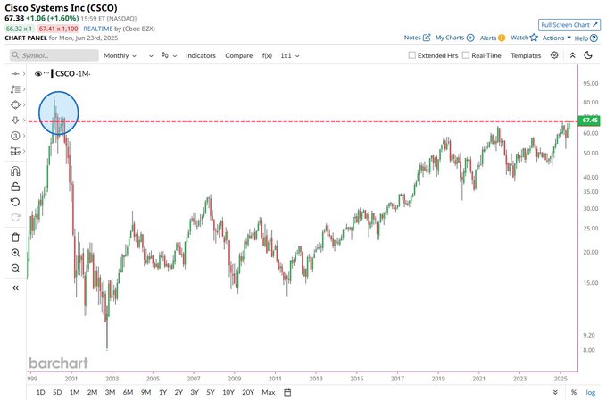Zoom in with the magnifier plus icon

(15, 253)
